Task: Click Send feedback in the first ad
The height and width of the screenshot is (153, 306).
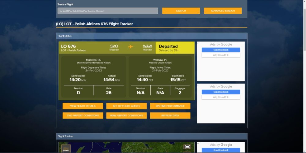Action: click(x=221, y=50)
